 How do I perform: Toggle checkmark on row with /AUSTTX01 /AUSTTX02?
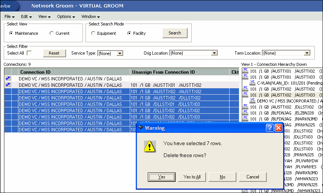8,85
